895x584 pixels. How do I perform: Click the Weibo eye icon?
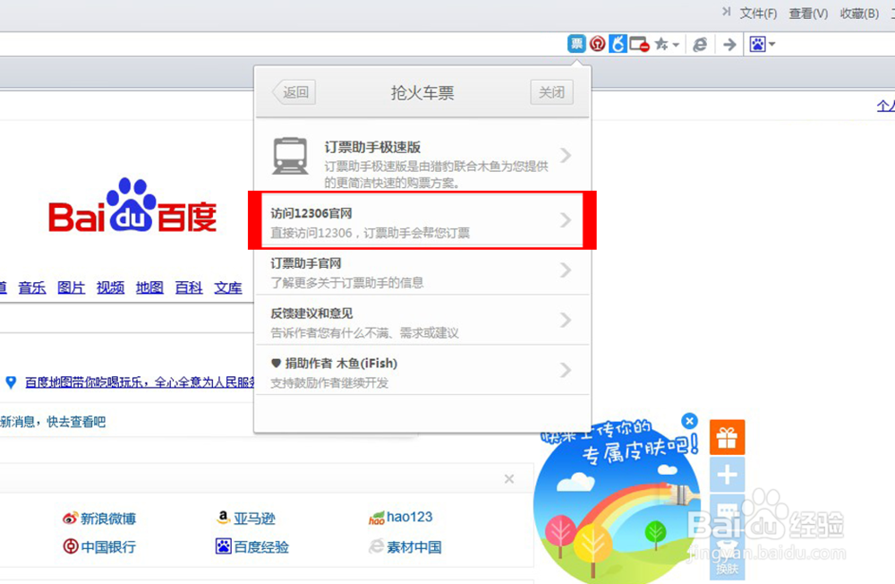pos(70,518)
